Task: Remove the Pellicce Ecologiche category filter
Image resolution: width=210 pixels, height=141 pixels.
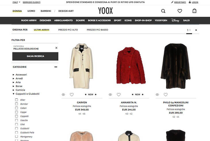Action: 56,48
